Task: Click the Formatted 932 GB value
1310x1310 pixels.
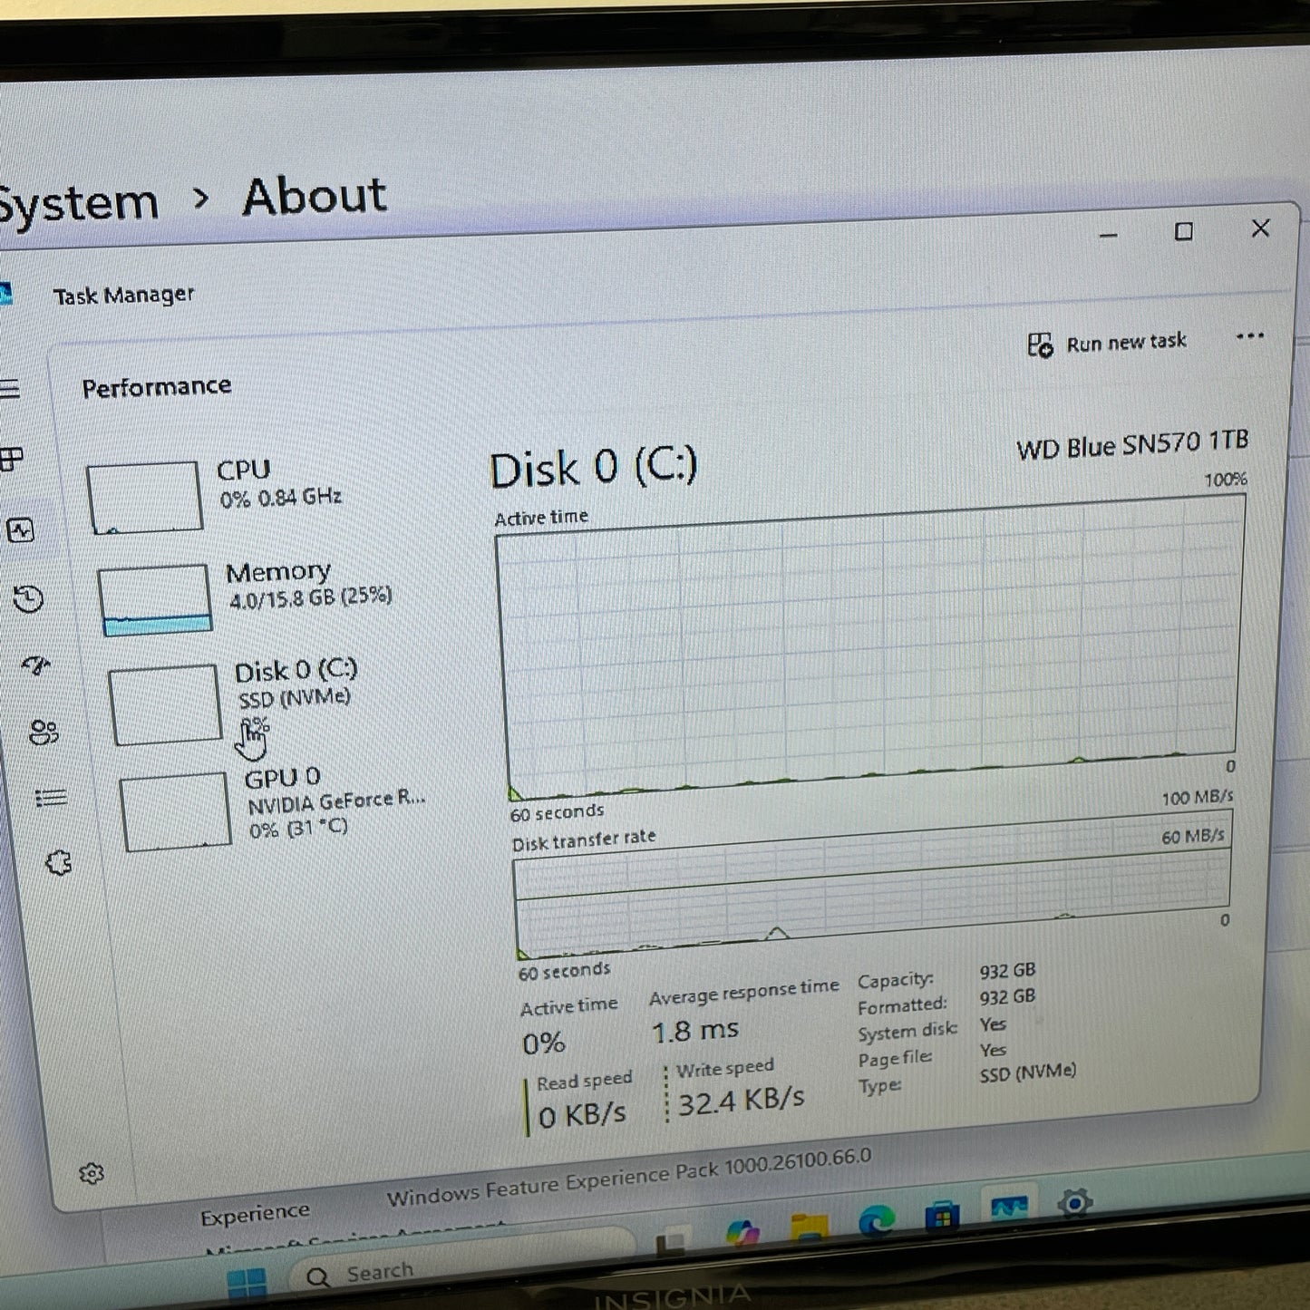Action: (x=1007, y=997)
